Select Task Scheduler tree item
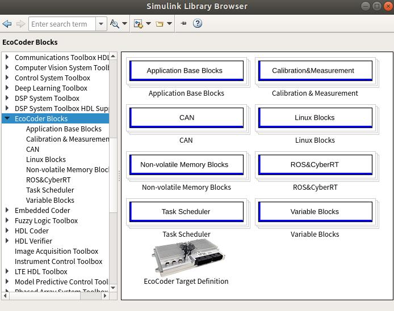 pyautogui.click(x=50, y=190)
